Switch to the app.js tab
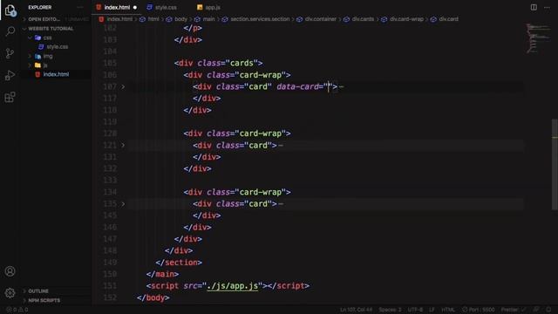558x314 pixels. point(213,8)
